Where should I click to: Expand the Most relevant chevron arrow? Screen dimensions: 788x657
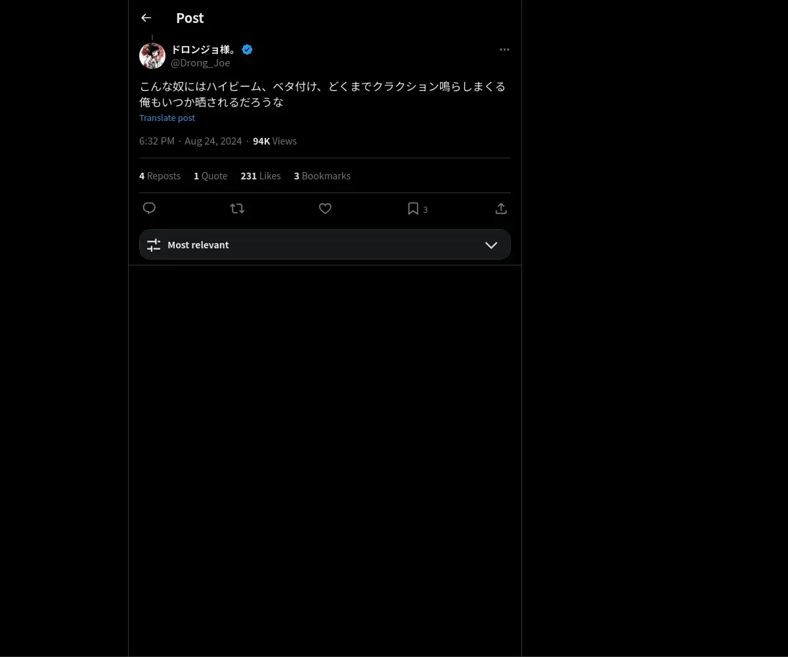pyautogui.click(x=491, y=244)
